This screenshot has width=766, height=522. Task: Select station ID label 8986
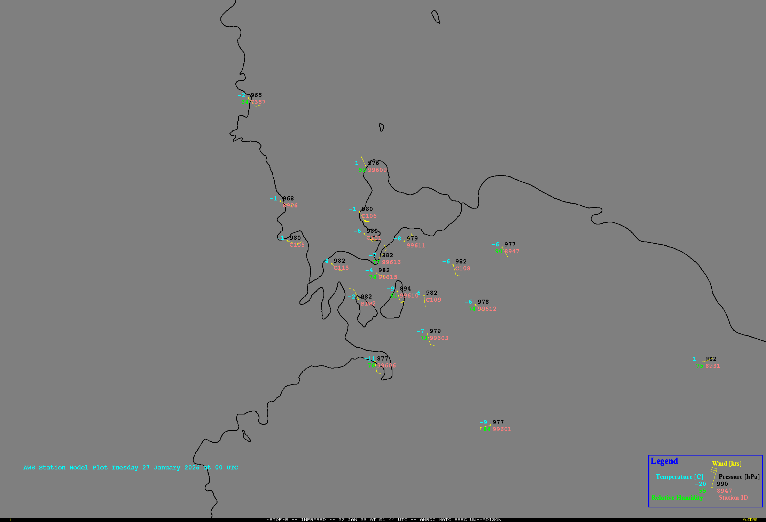coord(290,206)
